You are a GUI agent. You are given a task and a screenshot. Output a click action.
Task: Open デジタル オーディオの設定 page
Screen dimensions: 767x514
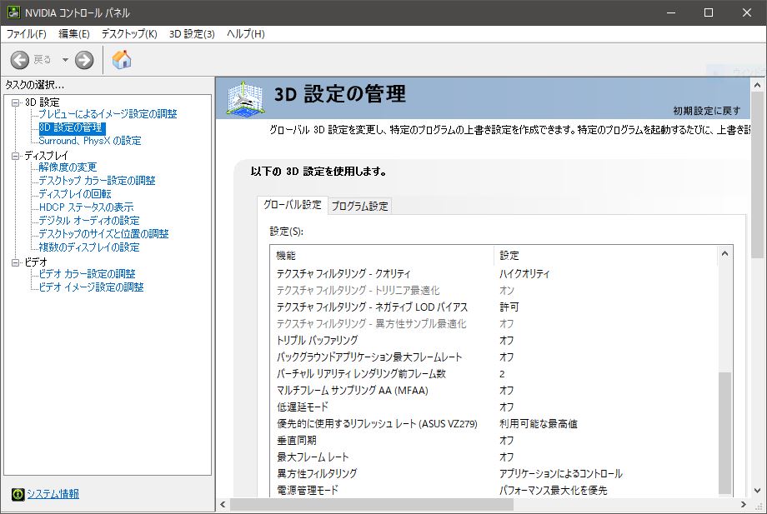coord(89,221)
